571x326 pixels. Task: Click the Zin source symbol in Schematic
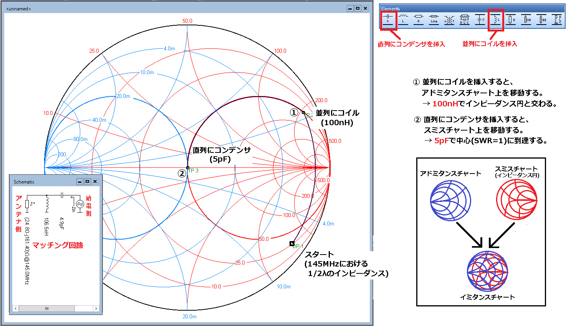click(x=80, y=204)
